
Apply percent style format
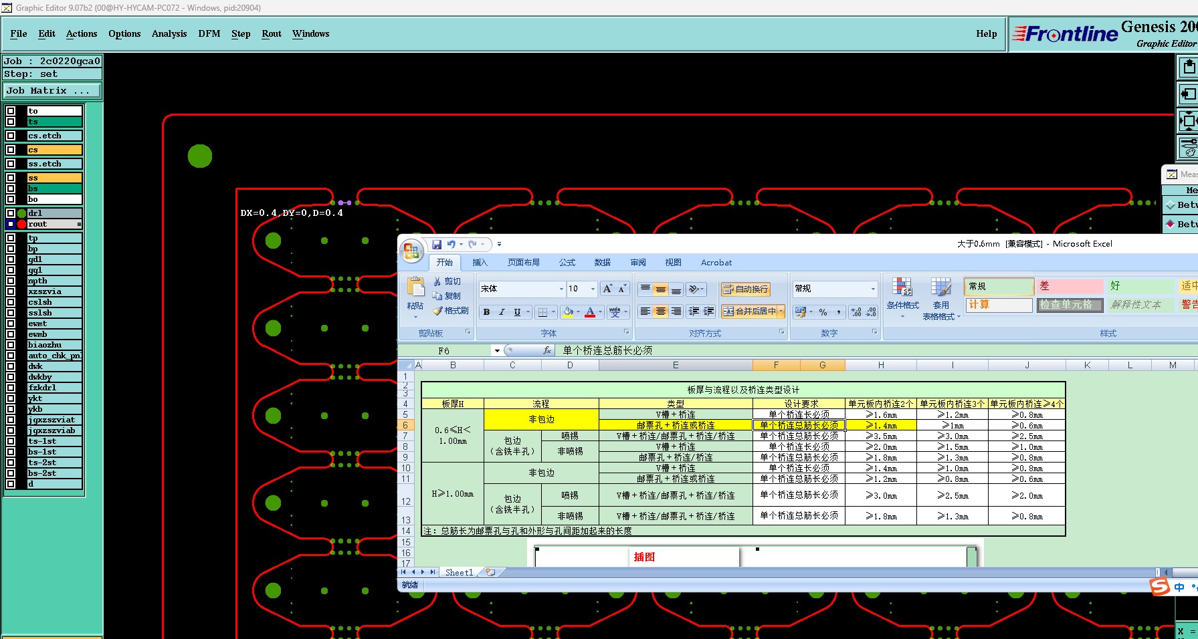click(823, 312)
